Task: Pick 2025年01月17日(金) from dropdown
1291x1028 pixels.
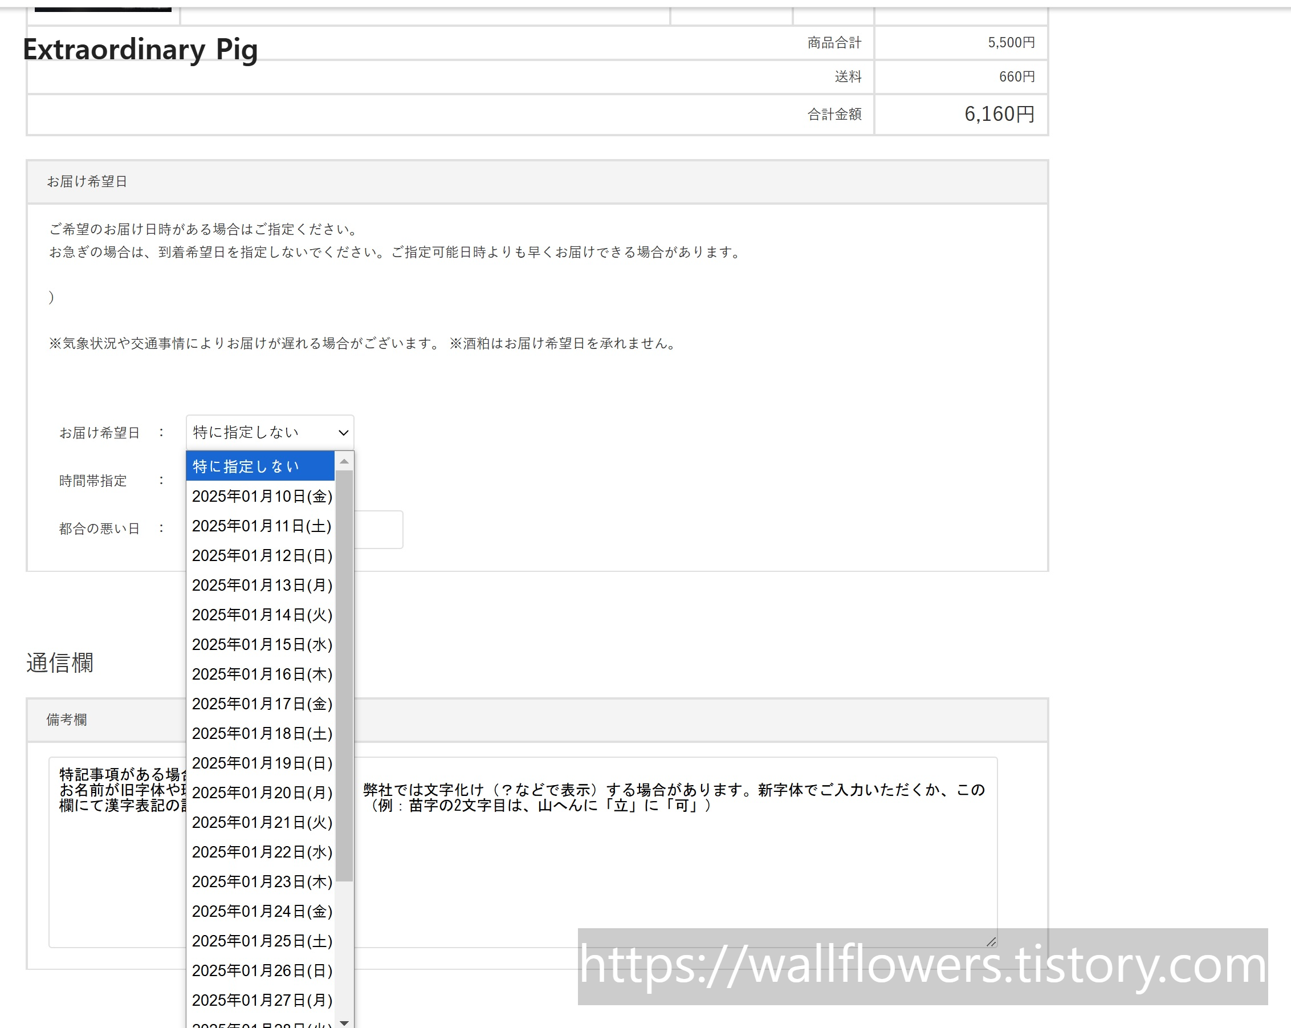Action: pos(261,704)
